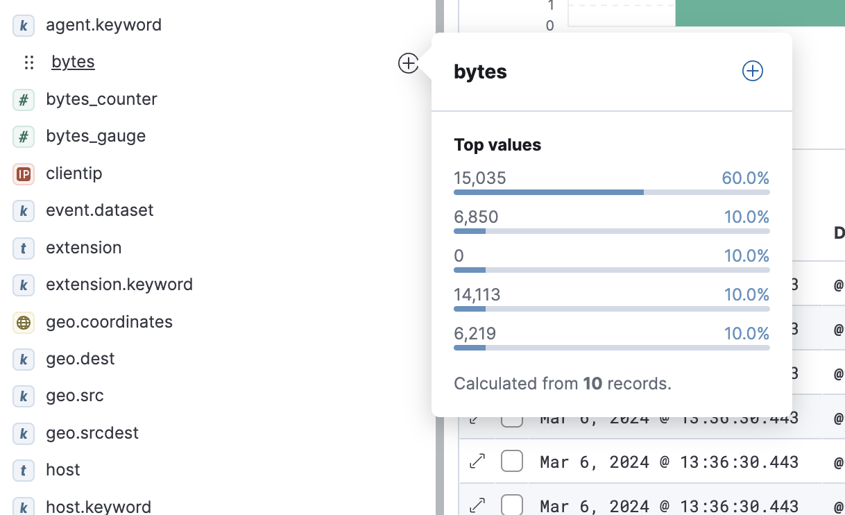Click the distribution bar under value 15,035
Image resolution: width=845 pixels, height=515 pixels.
(548, 192)
